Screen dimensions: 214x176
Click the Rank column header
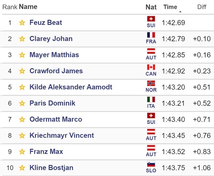10,7
